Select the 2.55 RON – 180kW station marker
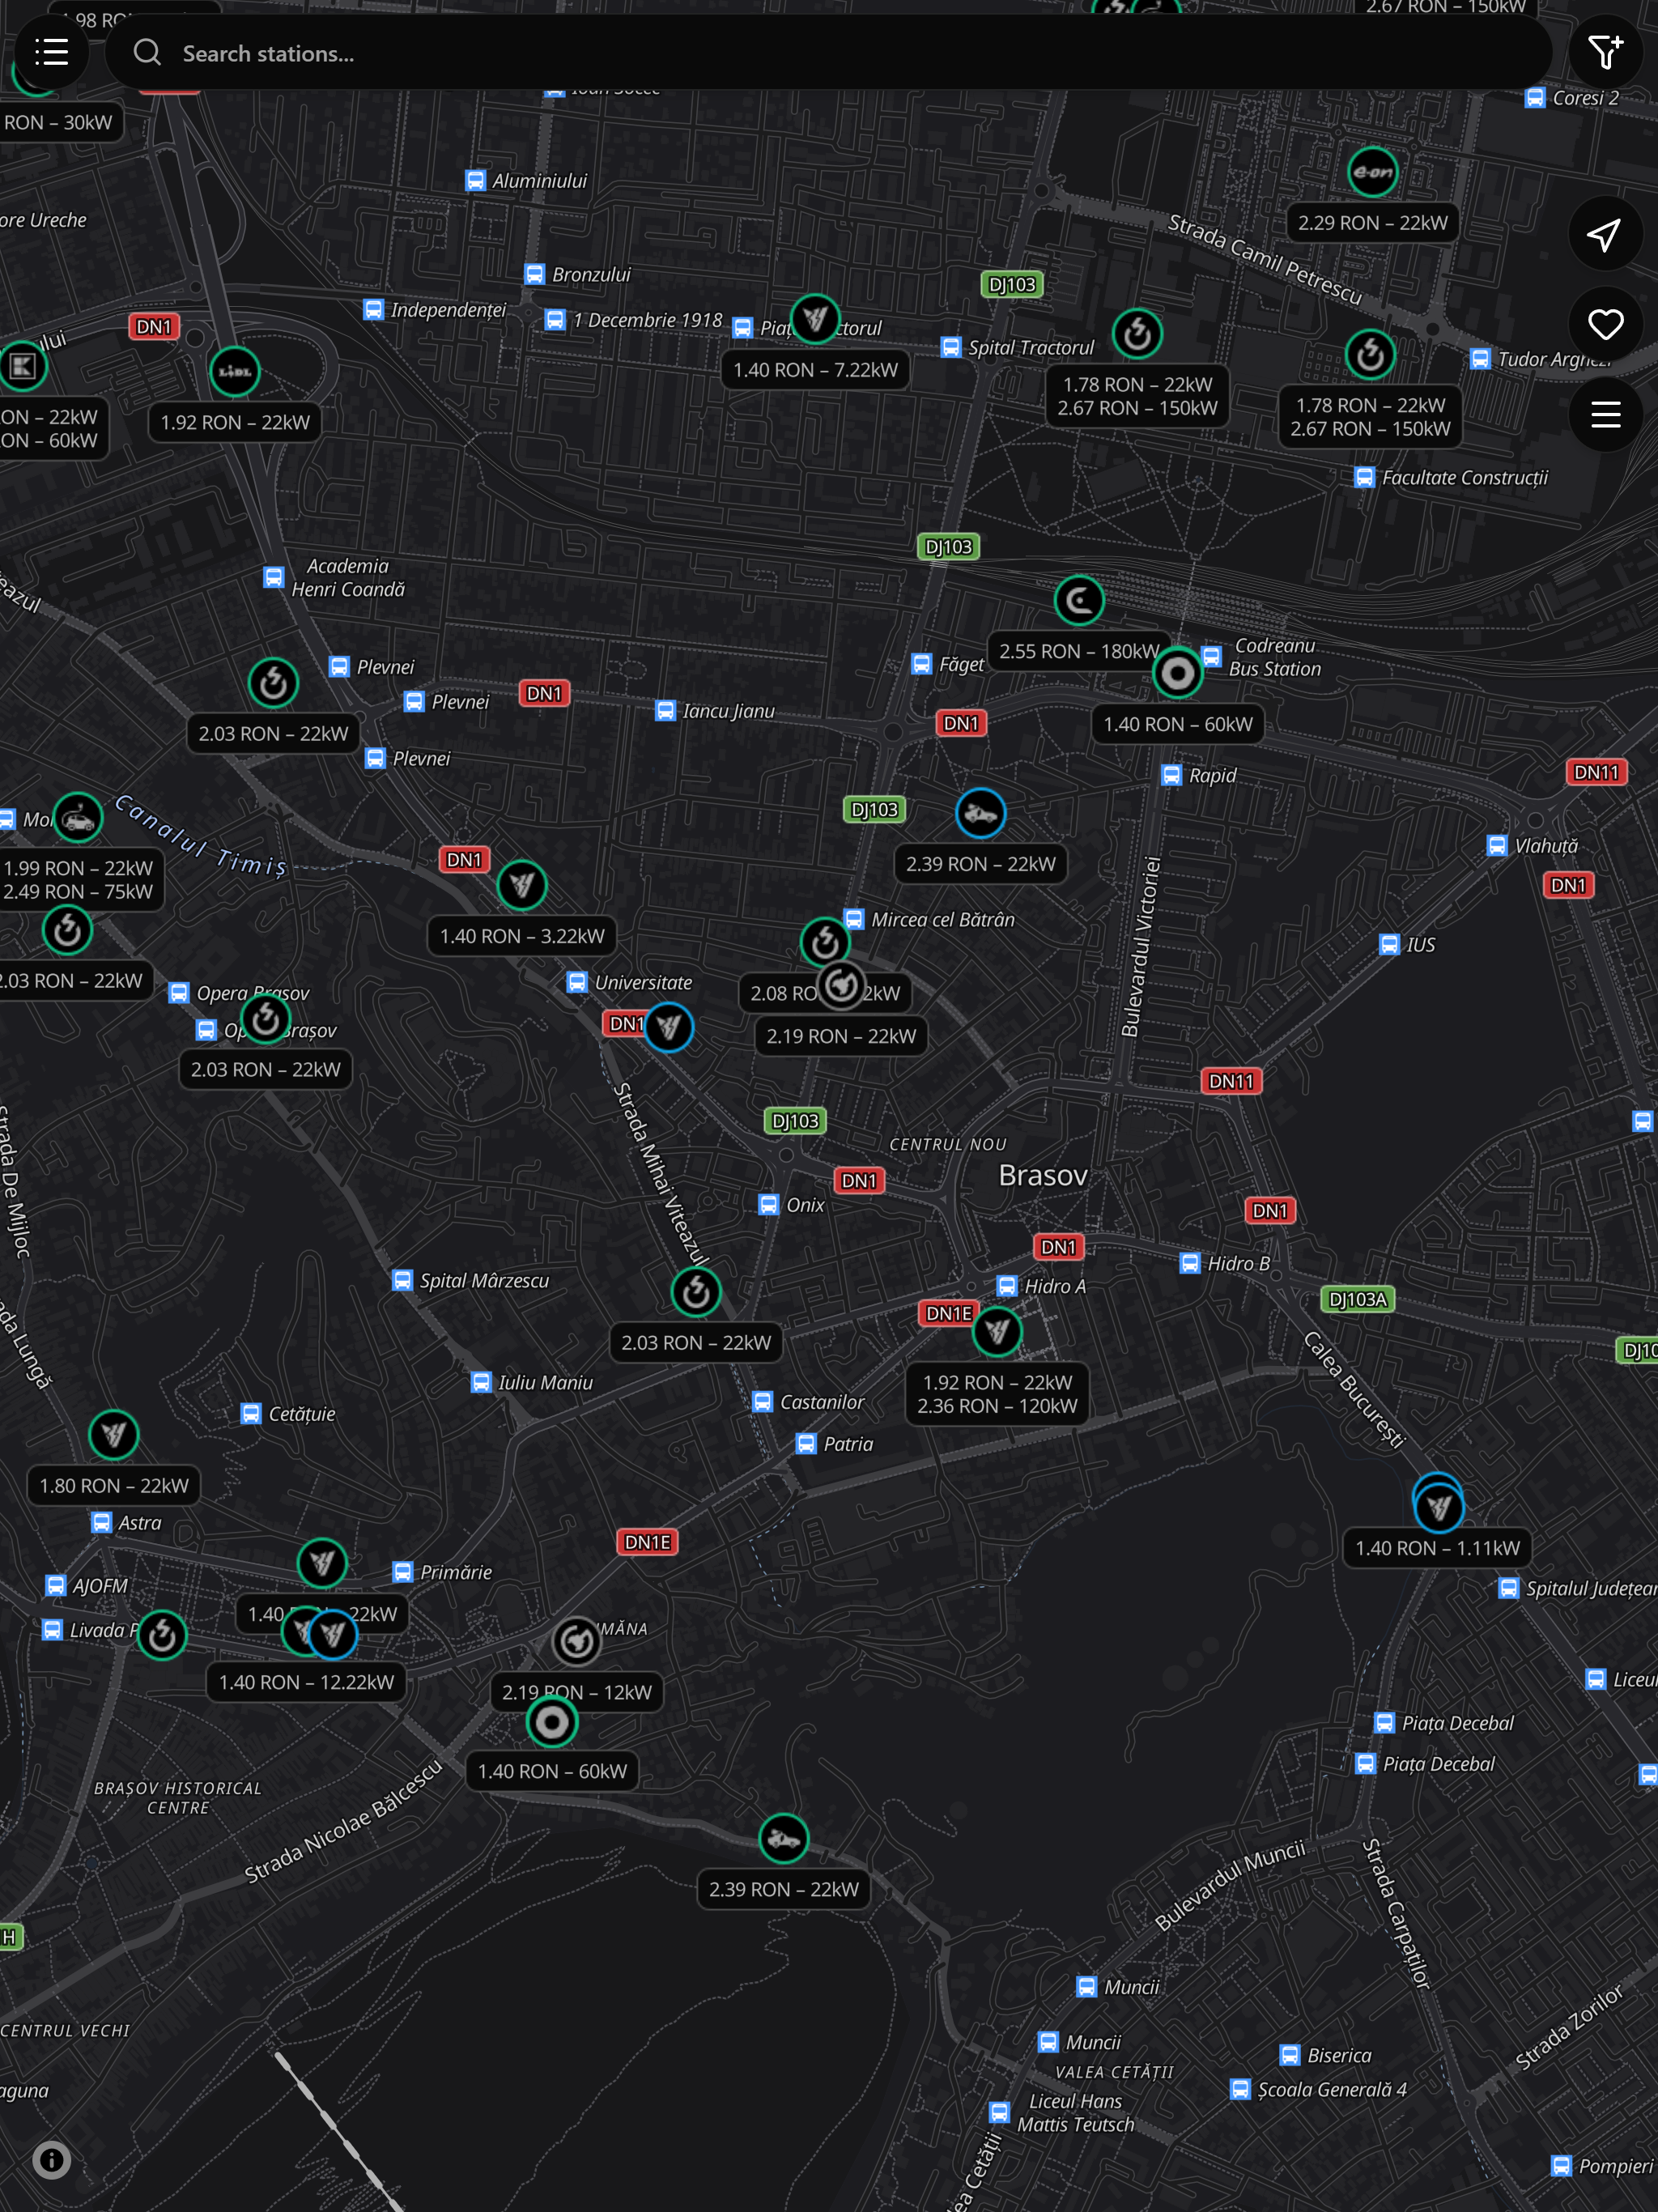This screenshot has height=2212, width=1658. (1078, 600)
